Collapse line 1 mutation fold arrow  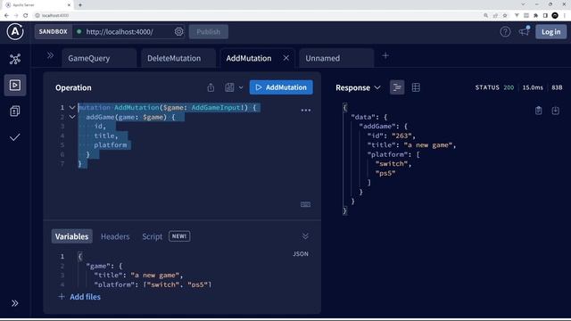coord(72,107)
